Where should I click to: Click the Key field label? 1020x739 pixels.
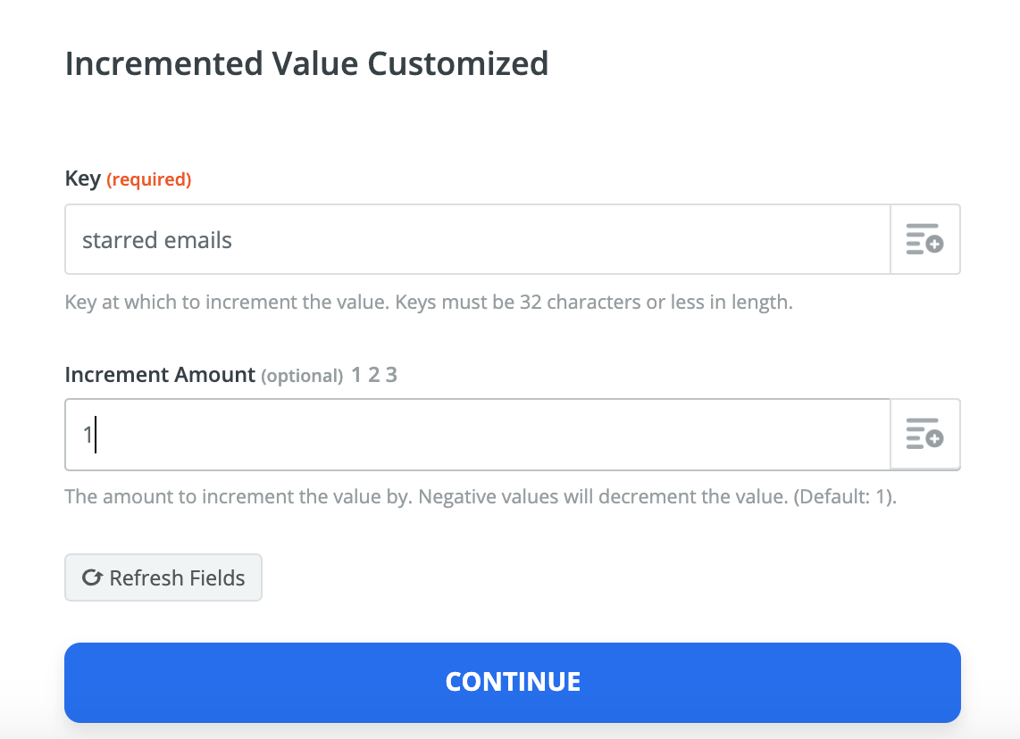82,179
